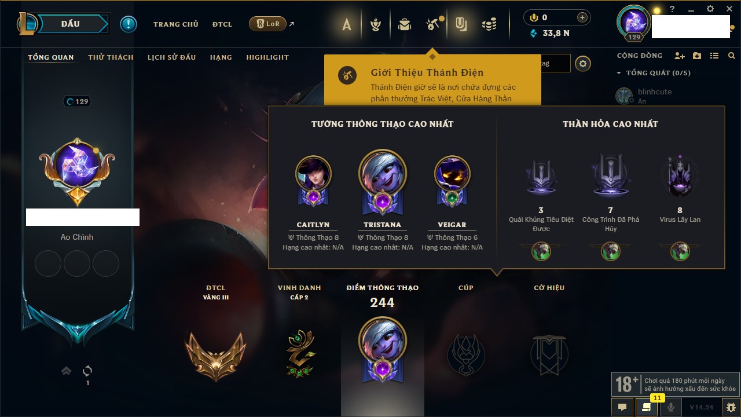Select the Veigar mastery champion portrait

coord(452,174)
